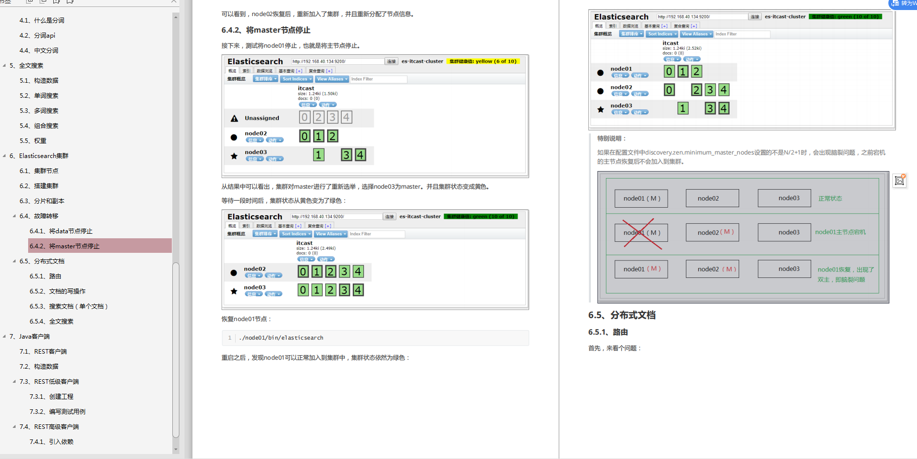Click the floating image extraction tool icon
The height and width of the screenshot is (459, 917).
[x=899, y=181]
